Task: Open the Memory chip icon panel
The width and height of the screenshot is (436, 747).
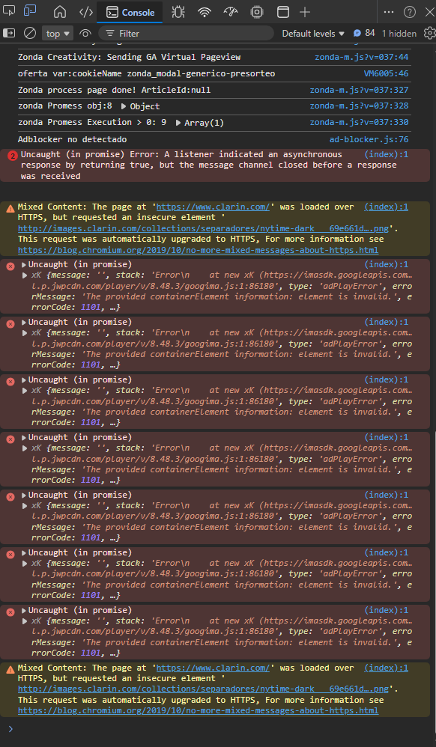Action: 257,13
